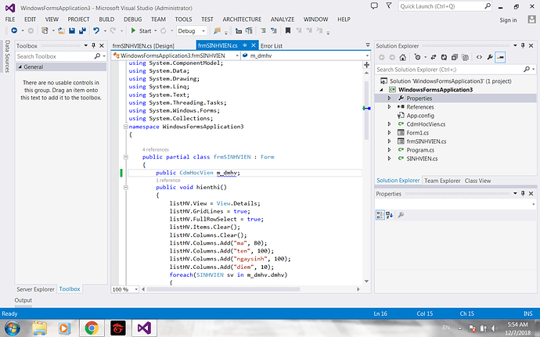Click the Start debugging play button
Image resolution: width=540 pixels, height=337 pixels.
click(133, 31)
